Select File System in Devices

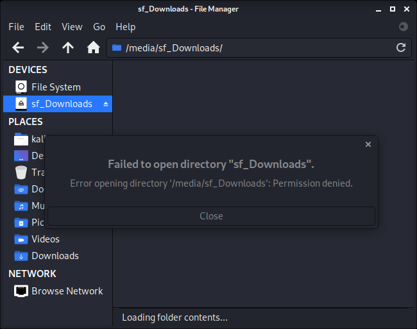[55, 87]
